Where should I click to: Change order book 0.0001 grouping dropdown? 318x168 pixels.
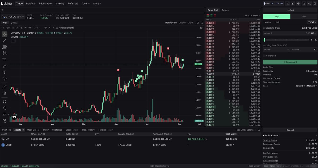tap(256, 16)
